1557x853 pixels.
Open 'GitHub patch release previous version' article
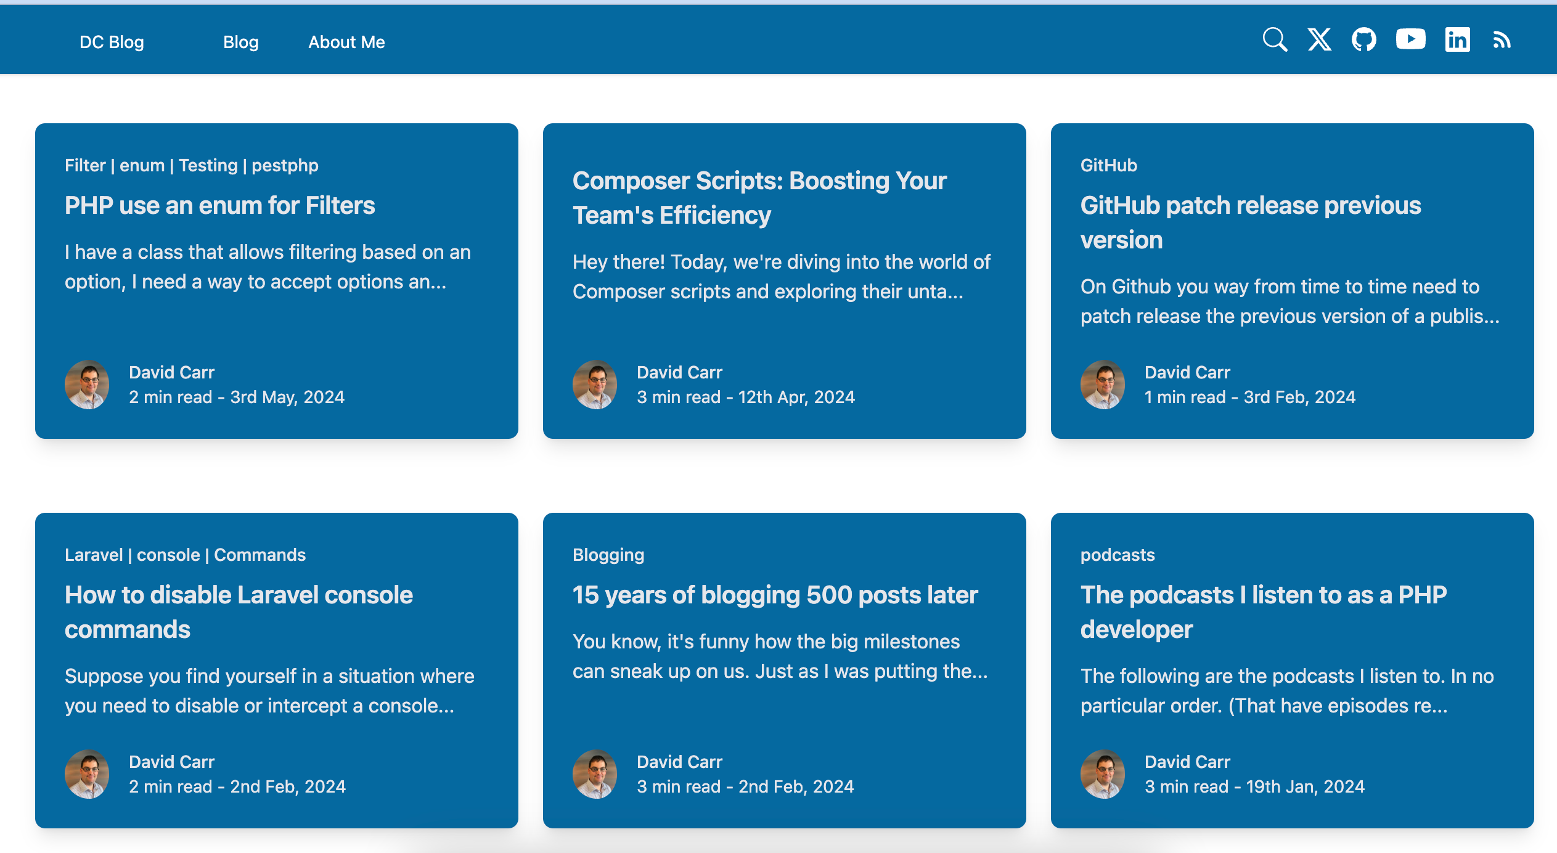click(1250, 222)
